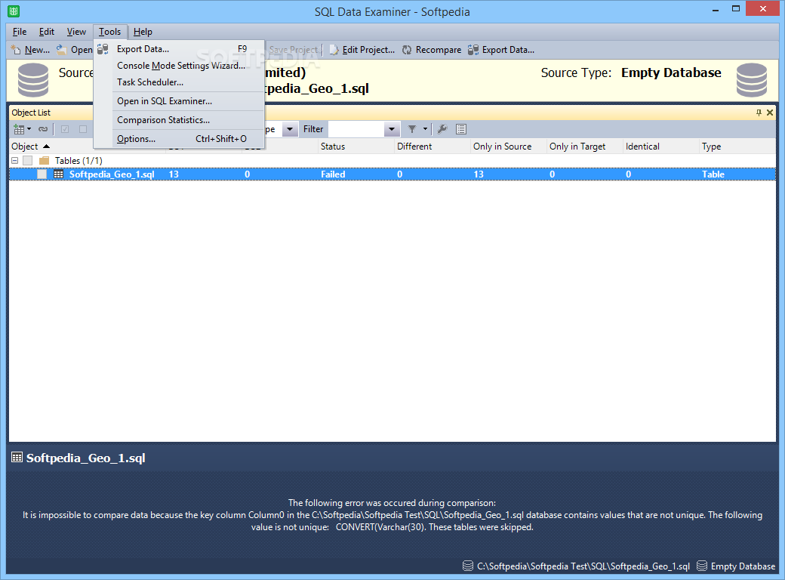The width and height of the screenshot is (785, 580).
Task: Click the Different column header
Action: [433, 147]
